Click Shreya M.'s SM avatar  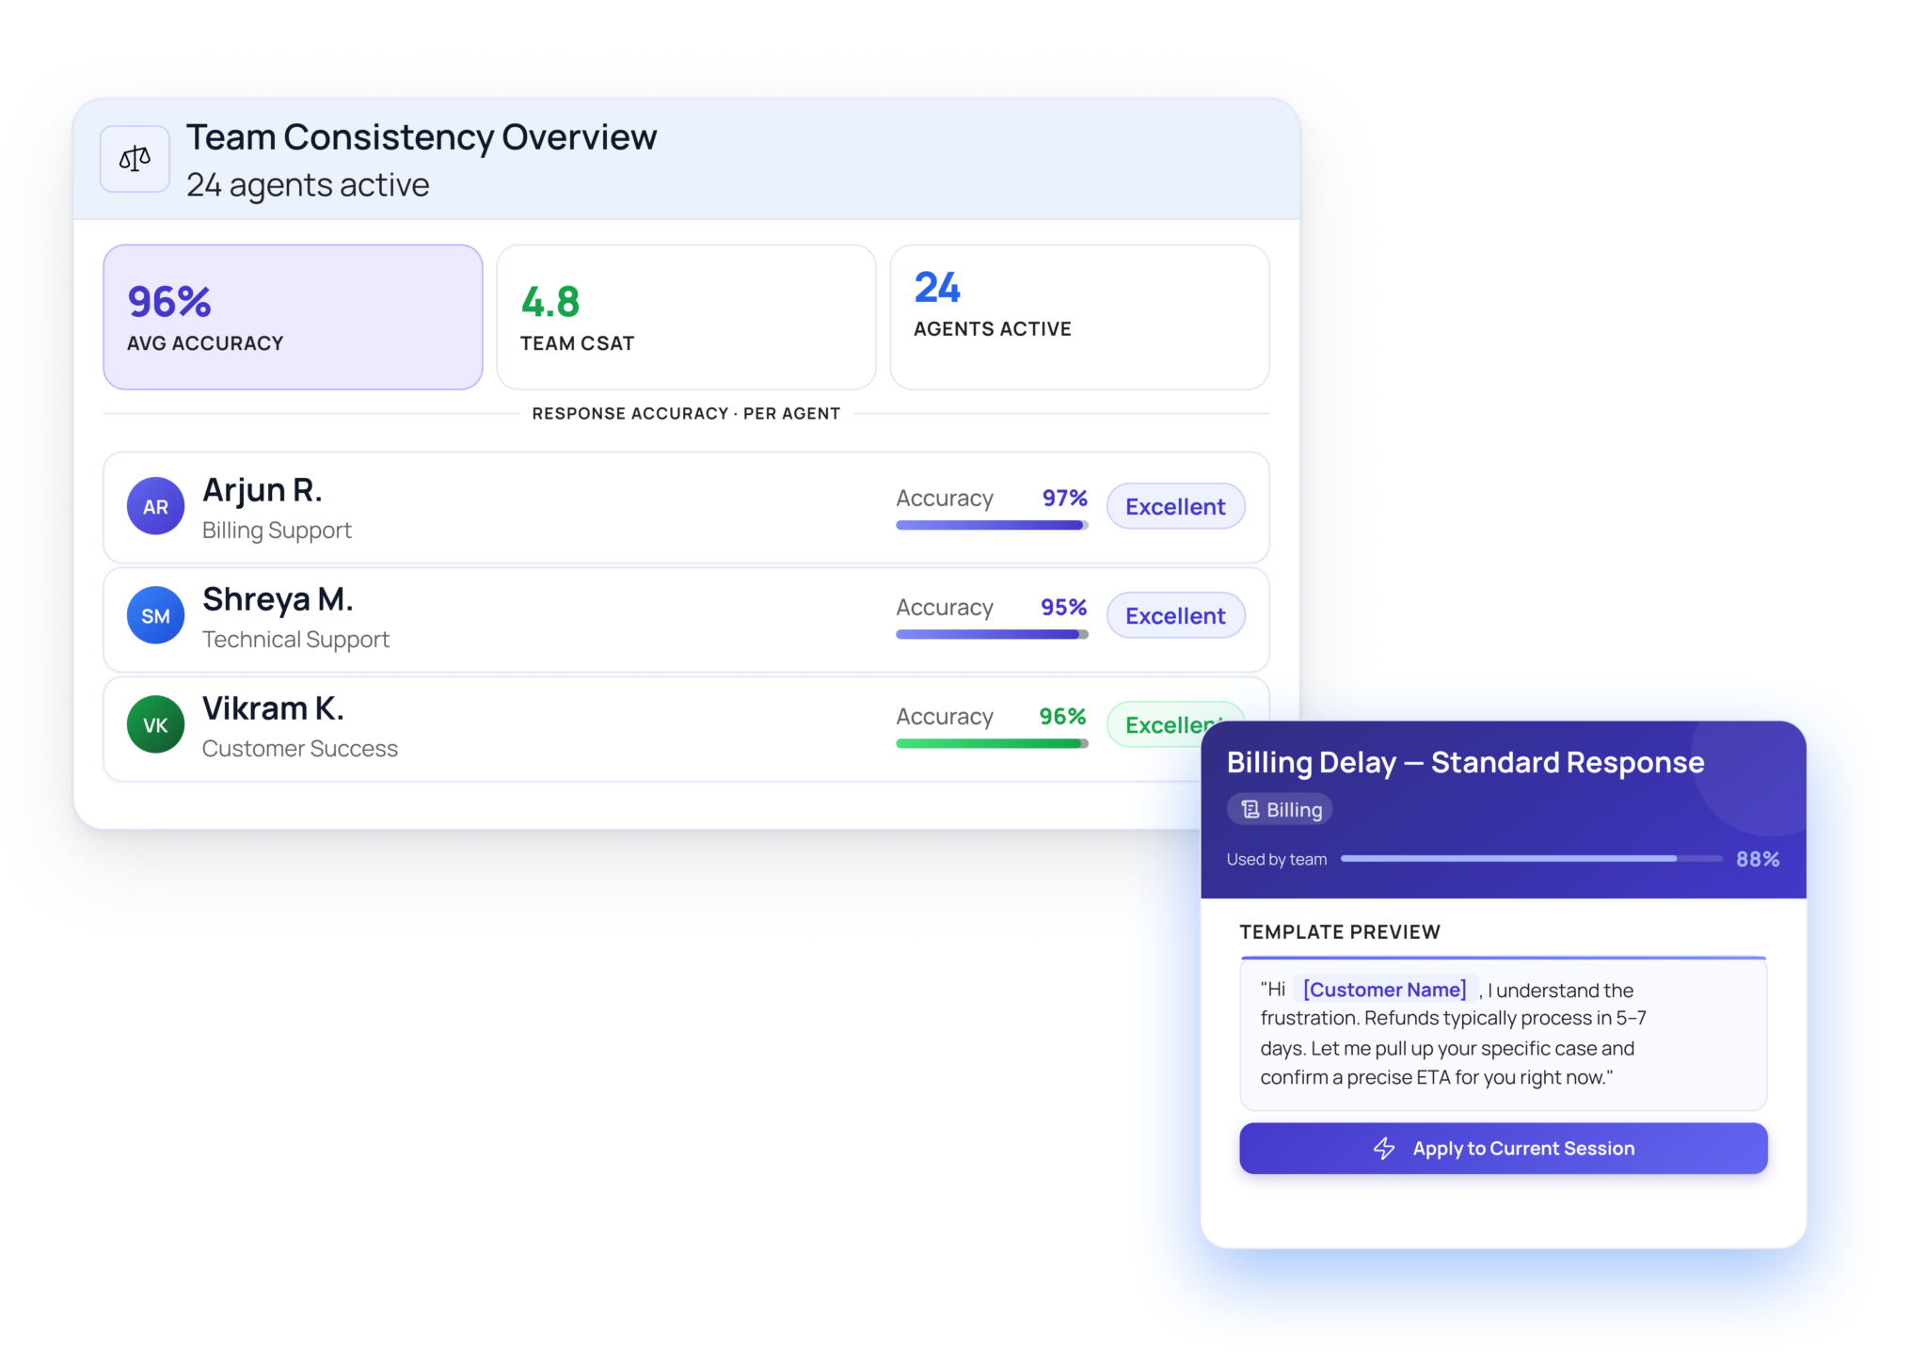point(155,615)
